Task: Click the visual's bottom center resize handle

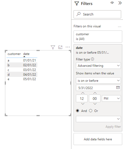Action: tap(38, 116)
